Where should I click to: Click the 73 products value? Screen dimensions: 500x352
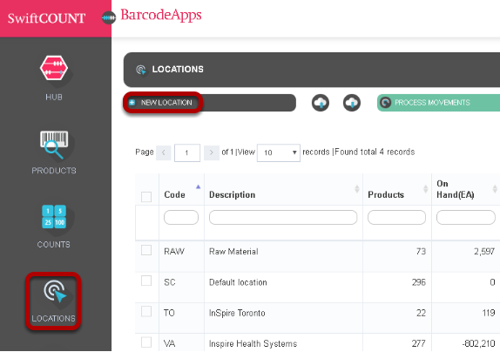[x=421, y=252]
